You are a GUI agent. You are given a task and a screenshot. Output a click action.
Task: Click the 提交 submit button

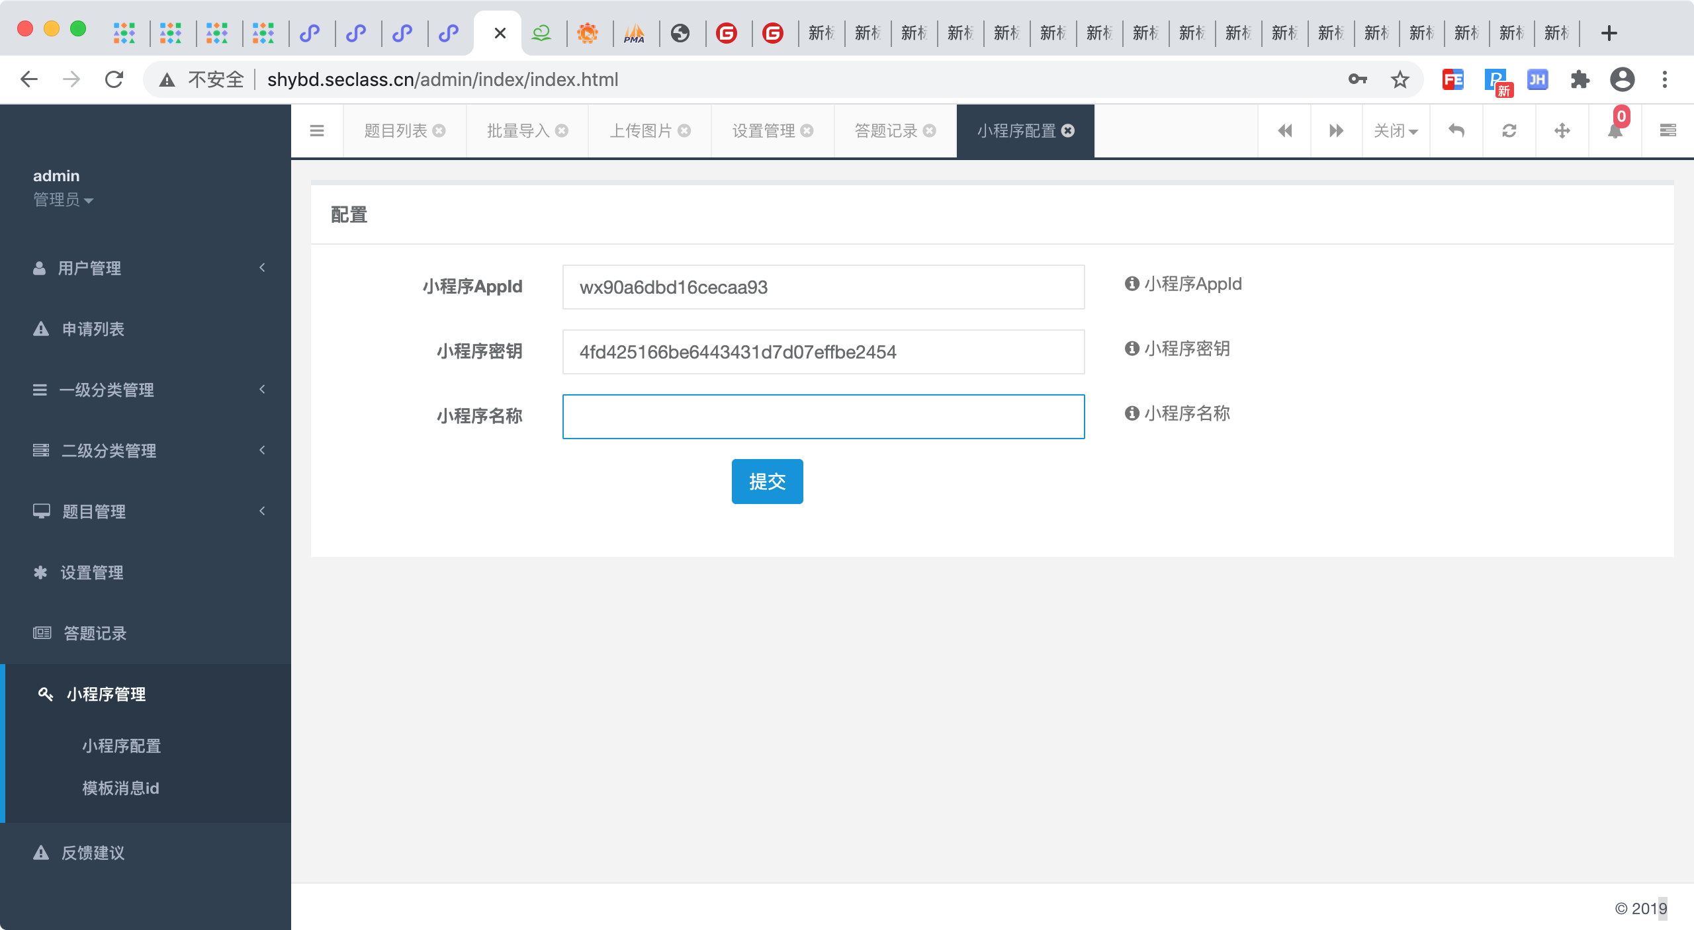pyautogui.click(x=767, y=482)
